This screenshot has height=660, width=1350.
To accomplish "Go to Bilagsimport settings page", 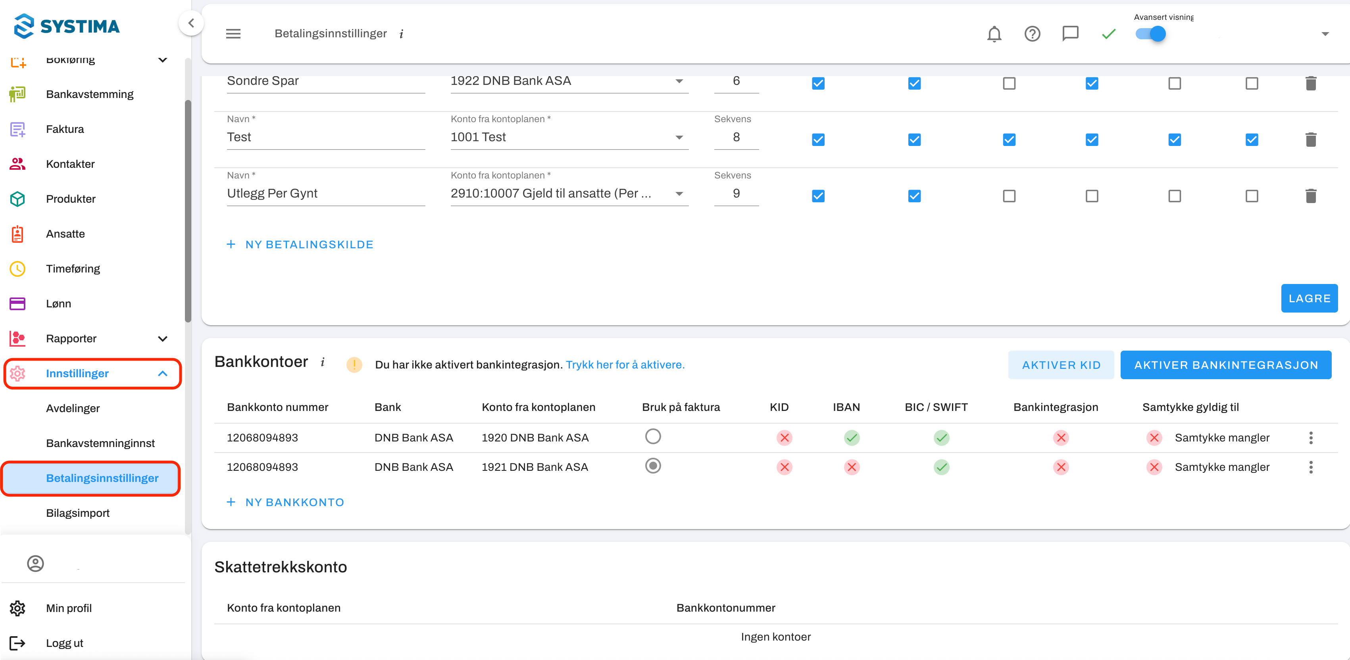I will pyautogui.click(x=77, y=513).
